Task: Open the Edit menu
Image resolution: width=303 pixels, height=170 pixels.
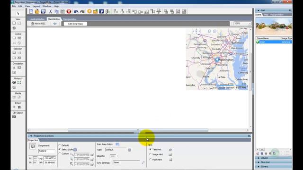Action: (20, 6)
